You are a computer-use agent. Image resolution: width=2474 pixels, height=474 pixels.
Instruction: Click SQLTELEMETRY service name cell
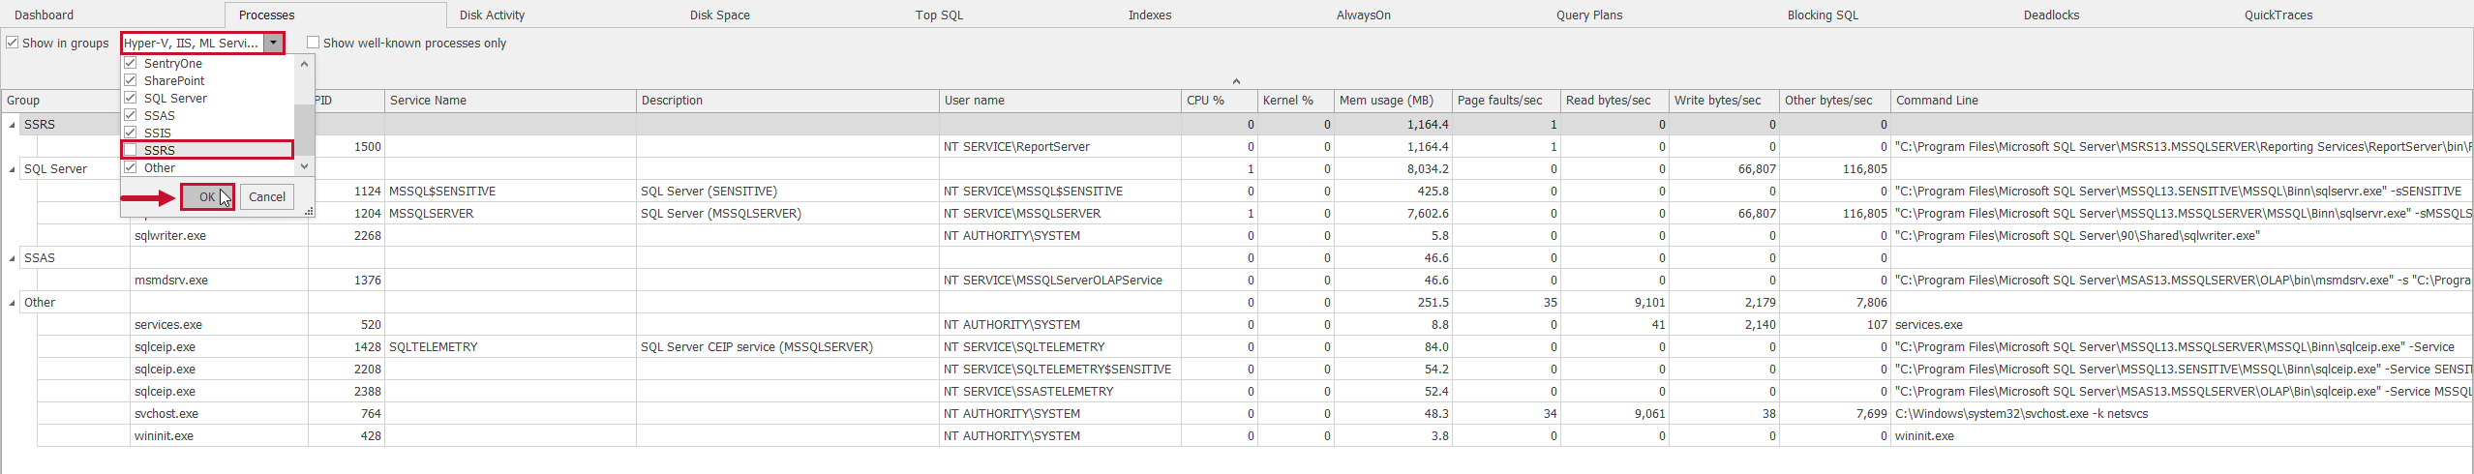[510, 347]
